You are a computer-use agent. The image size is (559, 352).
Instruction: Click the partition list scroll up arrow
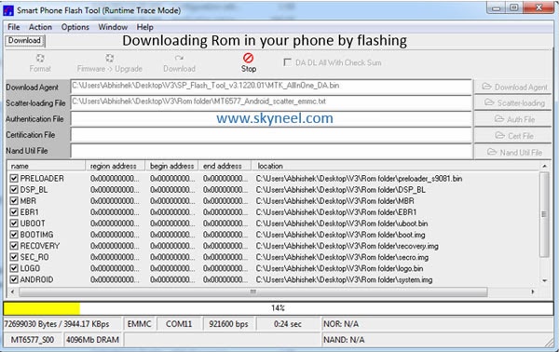tap(544, 166)
